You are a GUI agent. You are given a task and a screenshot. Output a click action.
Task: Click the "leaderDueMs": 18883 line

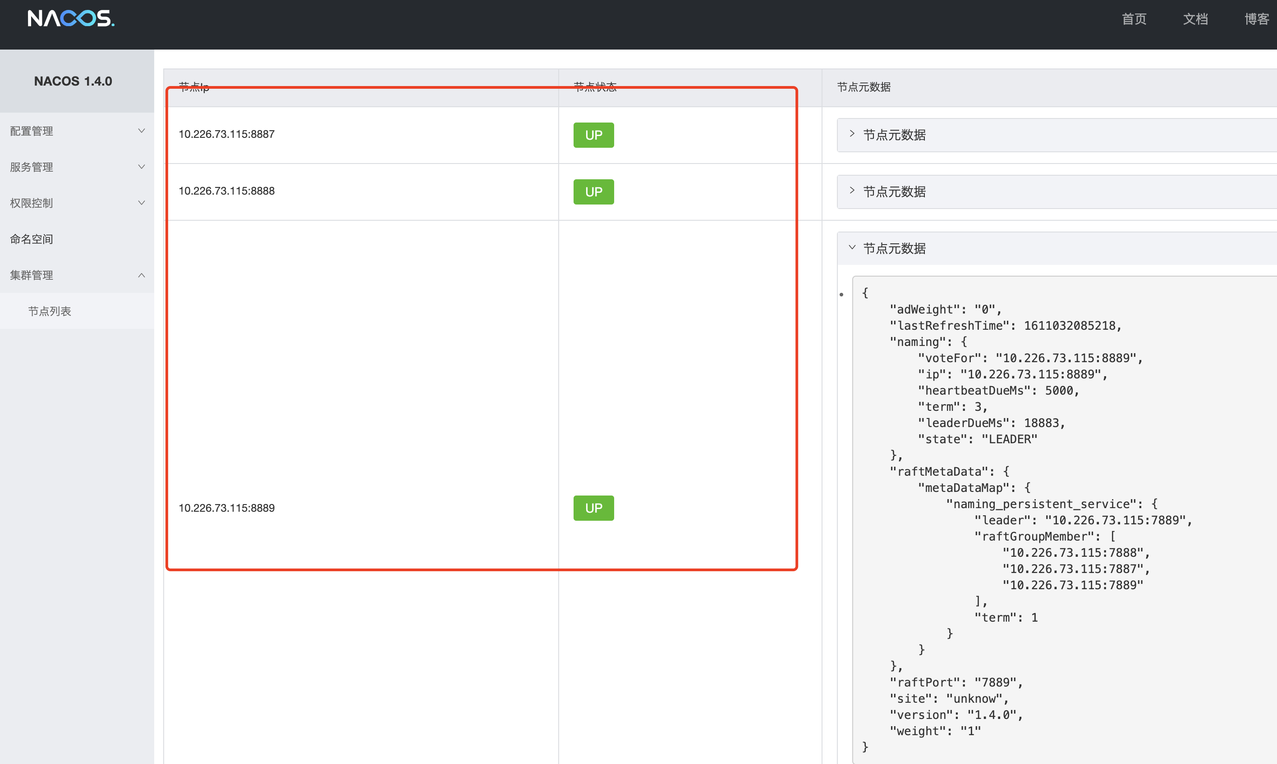click(991, 423)
